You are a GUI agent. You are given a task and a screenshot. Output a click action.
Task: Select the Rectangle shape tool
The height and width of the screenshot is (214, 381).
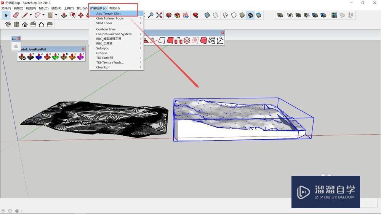[x=50, y=15]
